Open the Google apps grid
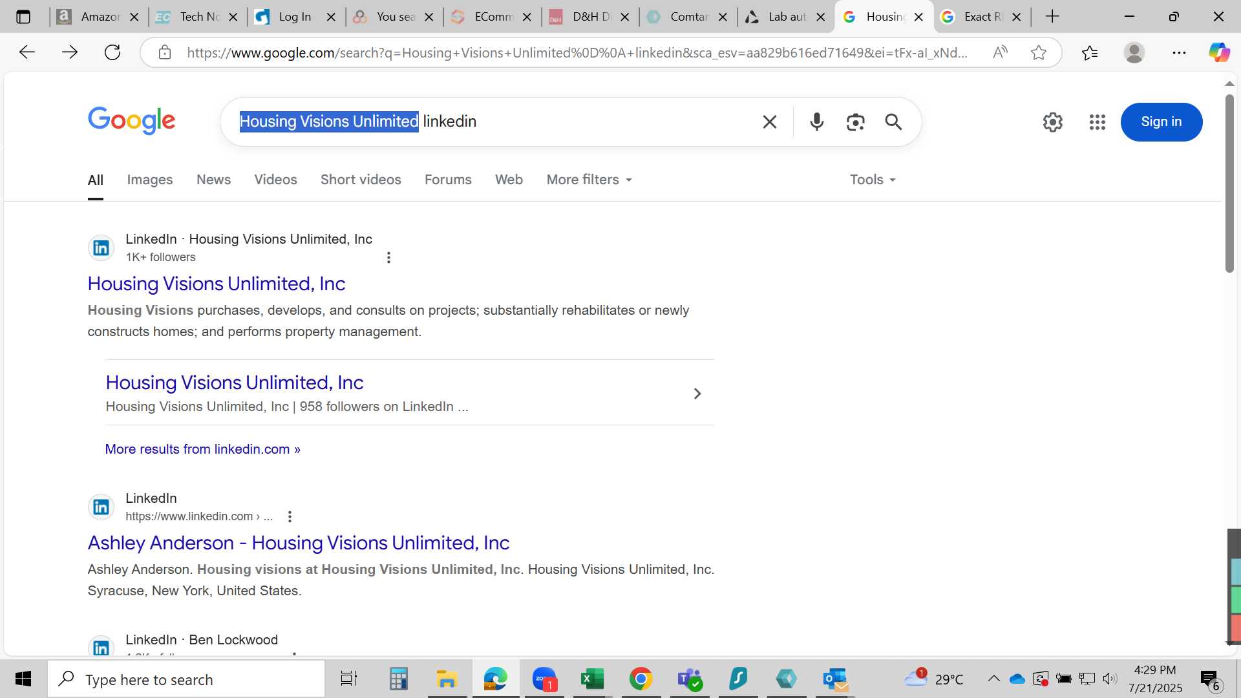Screen dimensions: 1241x698 (x=1098, y=122)
